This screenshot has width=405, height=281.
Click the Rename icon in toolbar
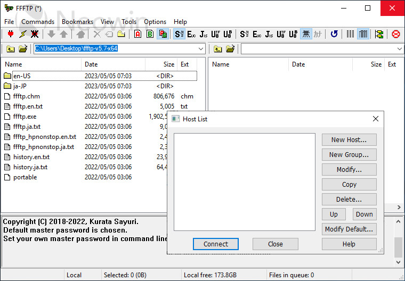click(109, 34)
